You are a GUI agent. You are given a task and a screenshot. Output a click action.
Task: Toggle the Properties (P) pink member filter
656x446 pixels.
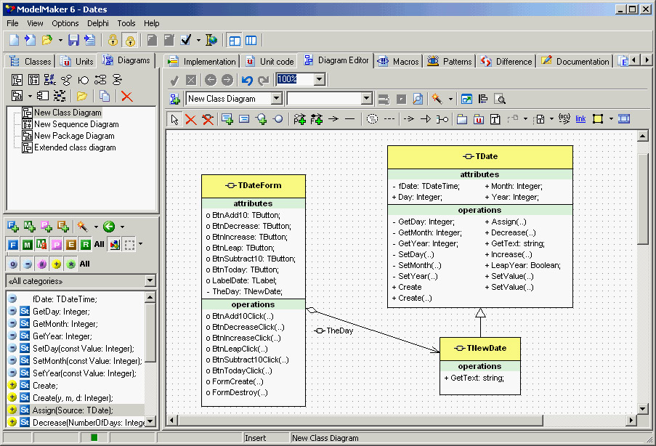coord(57,244)
